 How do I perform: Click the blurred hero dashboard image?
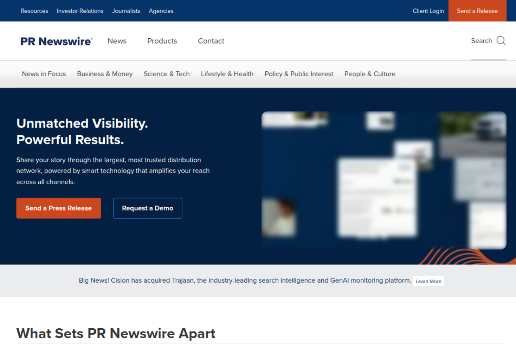[384, 180]
